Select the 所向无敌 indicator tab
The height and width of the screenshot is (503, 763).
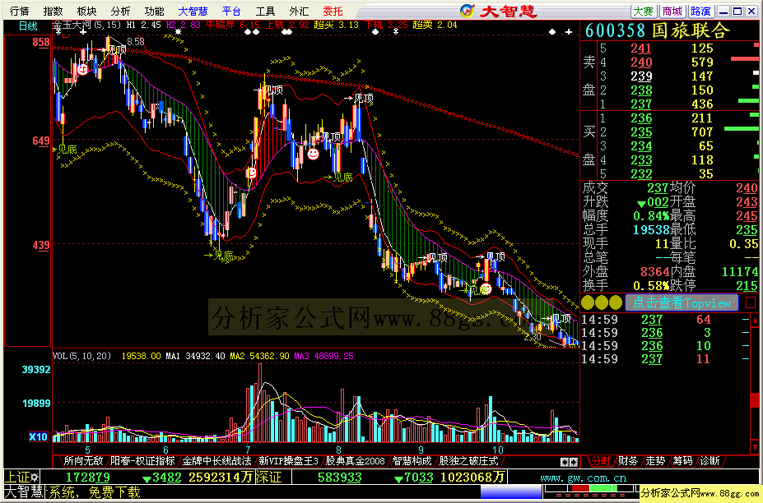coord(83,461)
